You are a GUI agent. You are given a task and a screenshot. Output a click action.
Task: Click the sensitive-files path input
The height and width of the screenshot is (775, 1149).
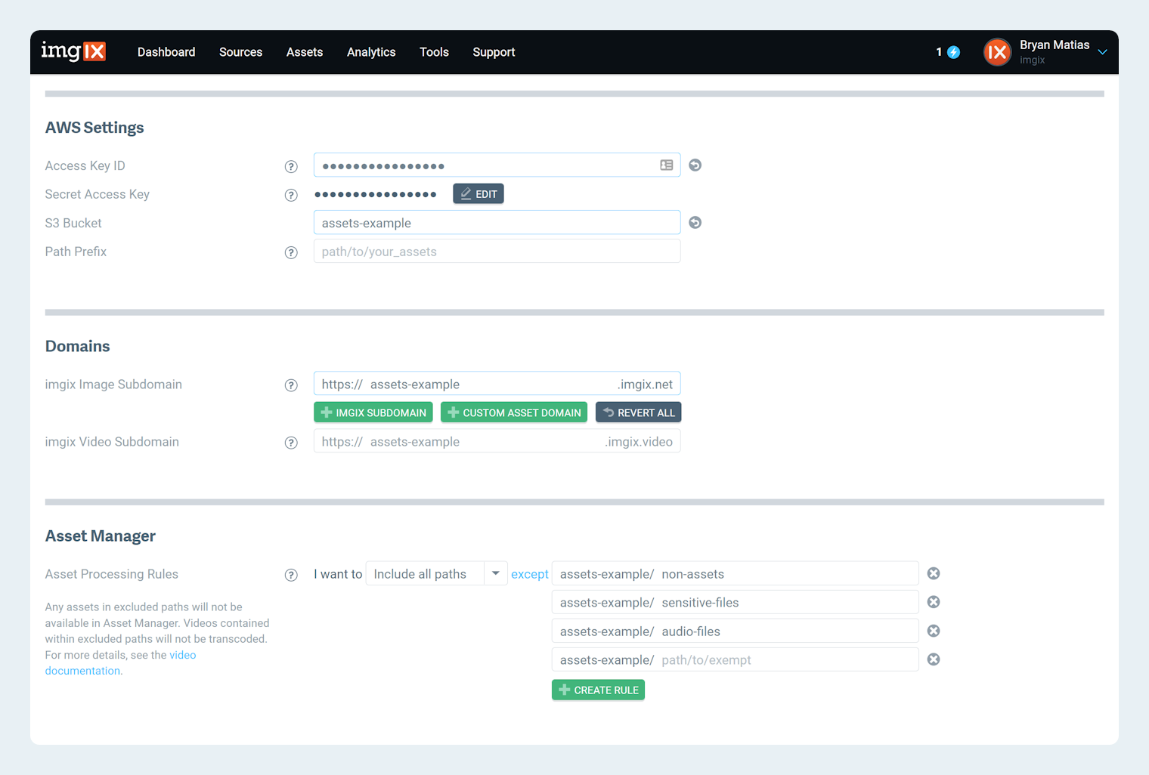click(735, 602)
